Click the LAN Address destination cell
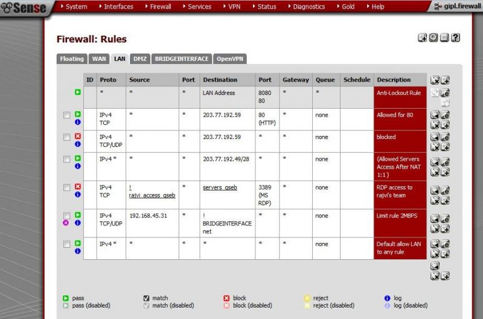Screen dimensions: 483x319 (228, 97)
